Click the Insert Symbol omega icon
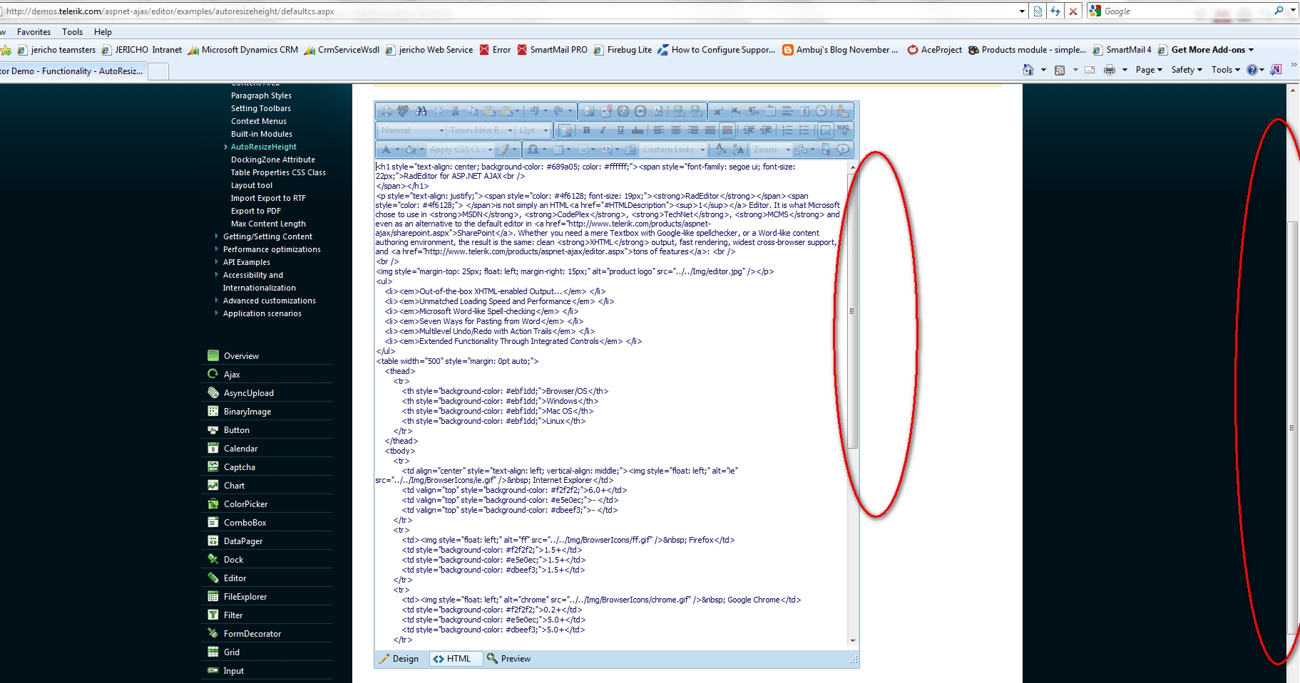Viewport: 1300px width, 683px height. point(532,150)
